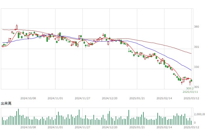Click the 2,000,00 volume axis label

[x=199, y=114]
